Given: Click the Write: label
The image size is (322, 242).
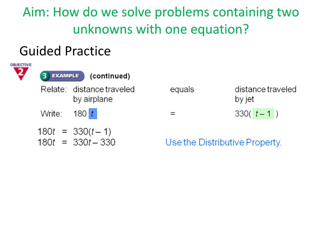Looking at the screenshot, I should pyautogui.click(x=51, y=113).
